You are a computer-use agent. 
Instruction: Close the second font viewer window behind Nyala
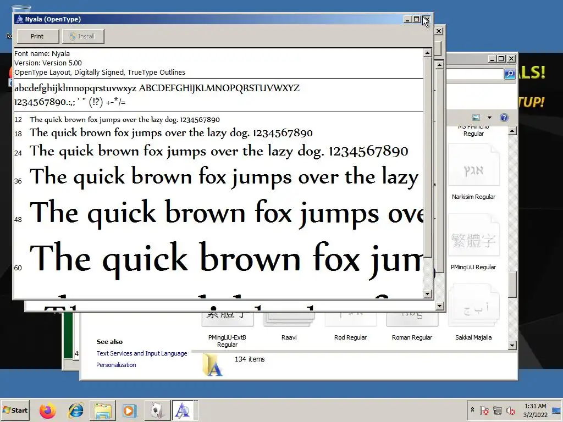point(439,31)
